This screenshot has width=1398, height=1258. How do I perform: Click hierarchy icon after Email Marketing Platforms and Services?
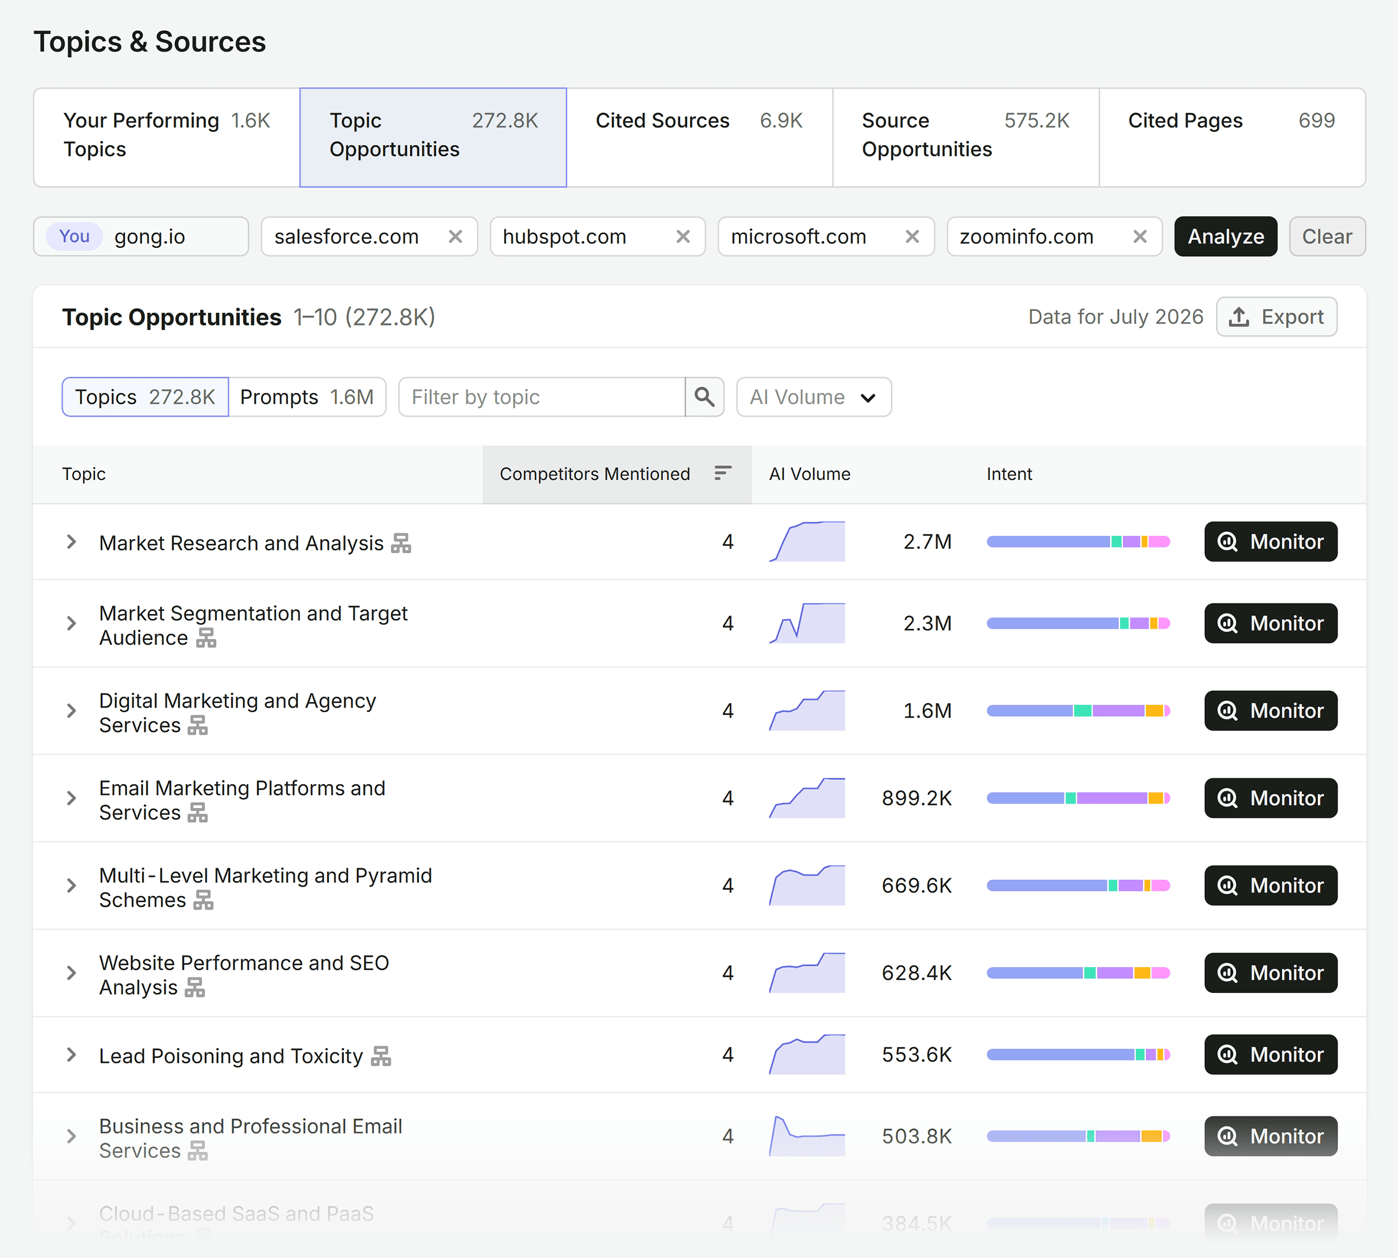click(197, 812)
